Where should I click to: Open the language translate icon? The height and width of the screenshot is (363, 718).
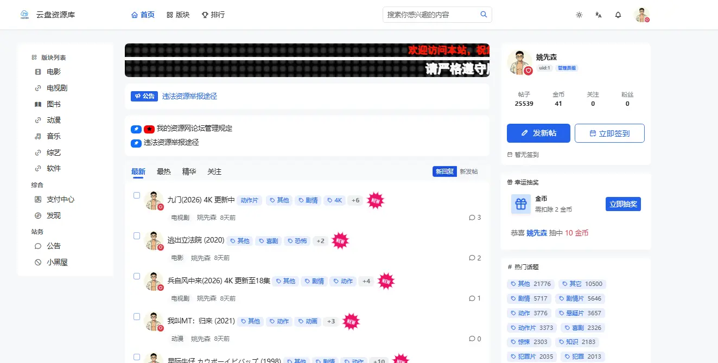pyautogui.click(x=599, y=15)
